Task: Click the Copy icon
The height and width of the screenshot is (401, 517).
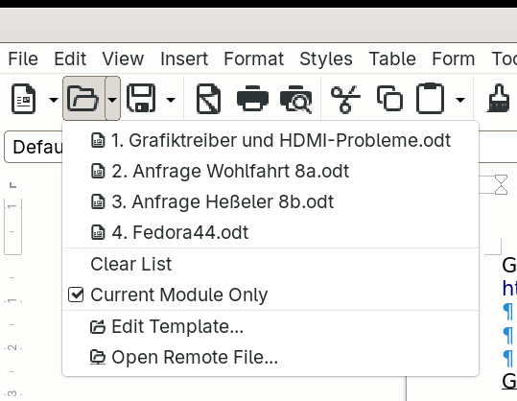Action: [x=389, y=98]
